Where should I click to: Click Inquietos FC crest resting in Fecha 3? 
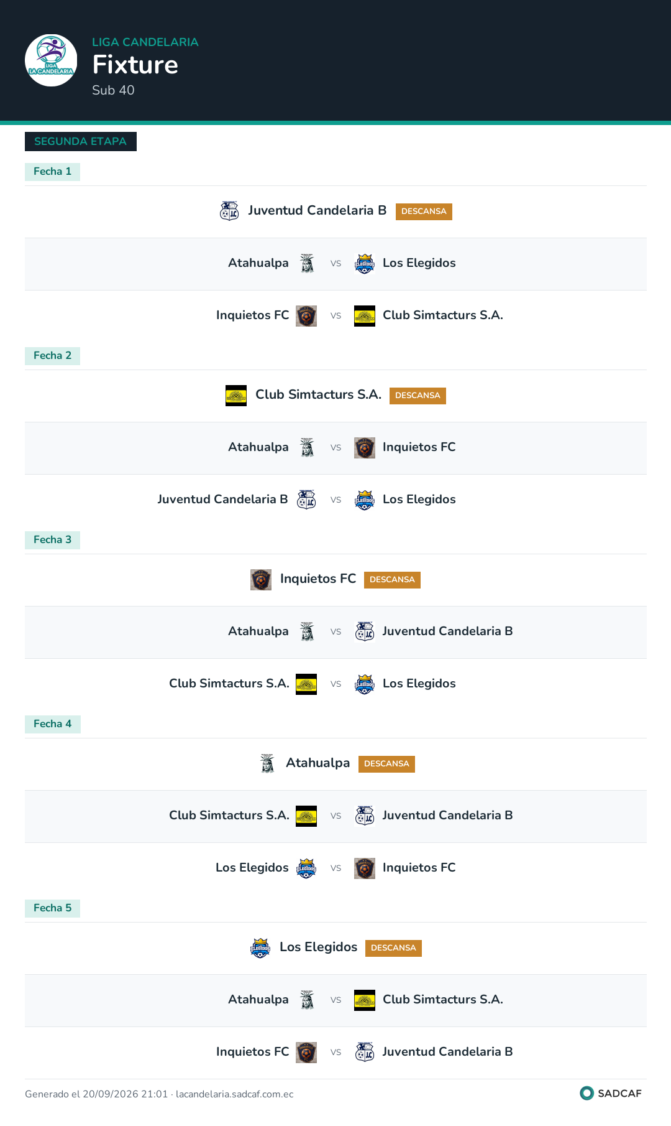261,579
